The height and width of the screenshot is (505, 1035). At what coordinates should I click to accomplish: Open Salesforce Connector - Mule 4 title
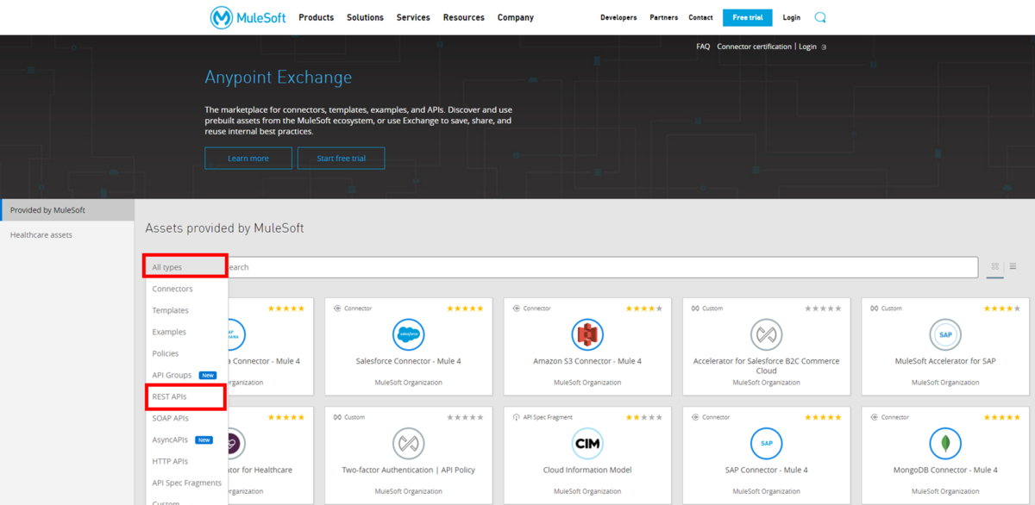pyautogui.click(x=409, y=361)
